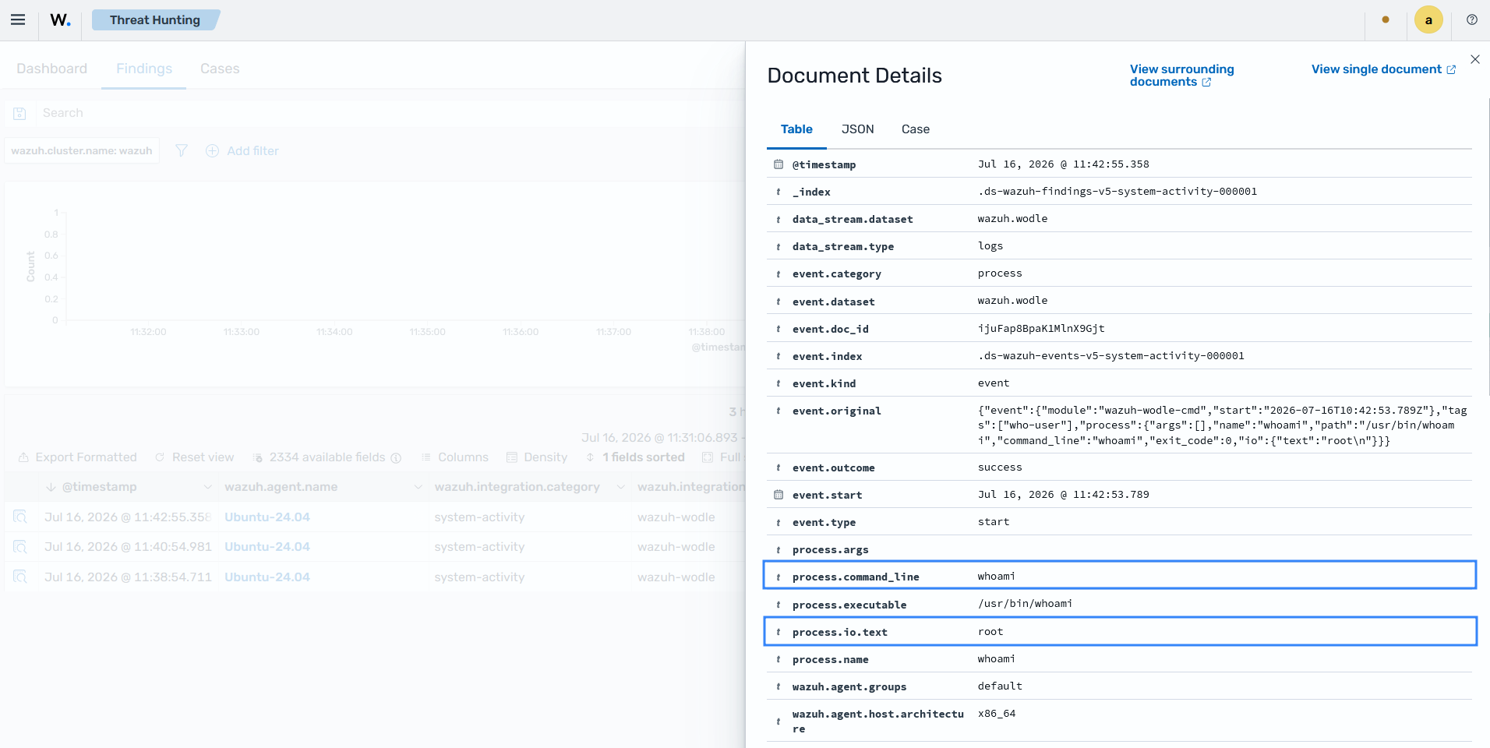The width and height of the screenshot is (1490, 748).
Task: Open the help menu icon
Action: [x=1472, y=20]
